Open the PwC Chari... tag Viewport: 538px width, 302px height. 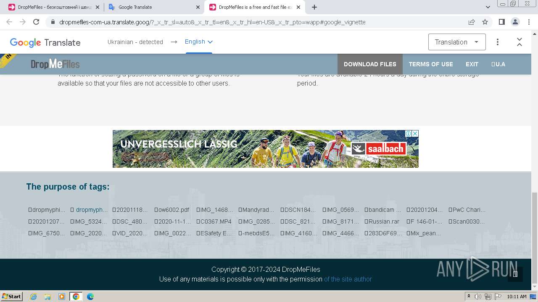[467, 210]
